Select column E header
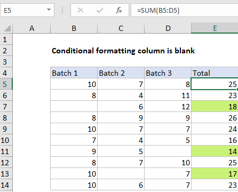 (x=215, y=28)
